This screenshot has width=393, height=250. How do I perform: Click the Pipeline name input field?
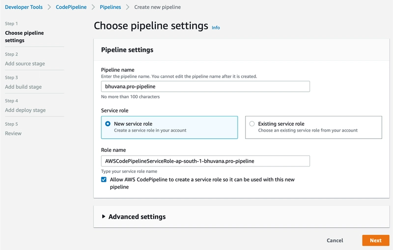pyautogui.click(x=205, y=86)
